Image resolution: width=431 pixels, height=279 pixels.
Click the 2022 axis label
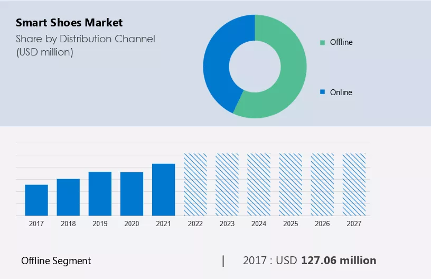(195, 224)
